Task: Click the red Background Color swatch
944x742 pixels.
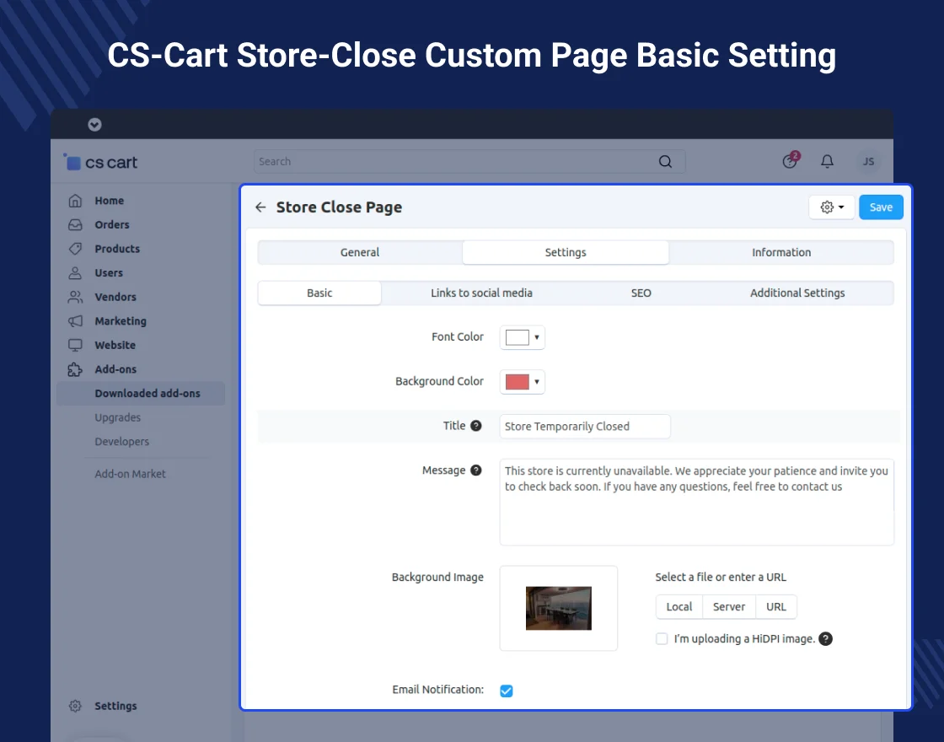Action: (518, 382)
